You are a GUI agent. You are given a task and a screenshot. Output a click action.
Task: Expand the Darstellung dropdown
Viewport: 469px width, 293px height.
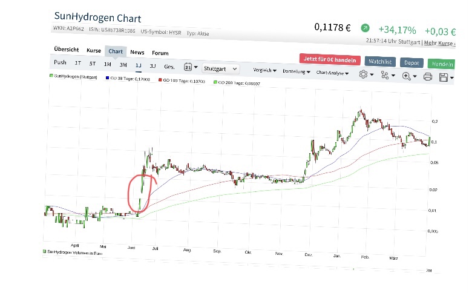pos(296,71)
